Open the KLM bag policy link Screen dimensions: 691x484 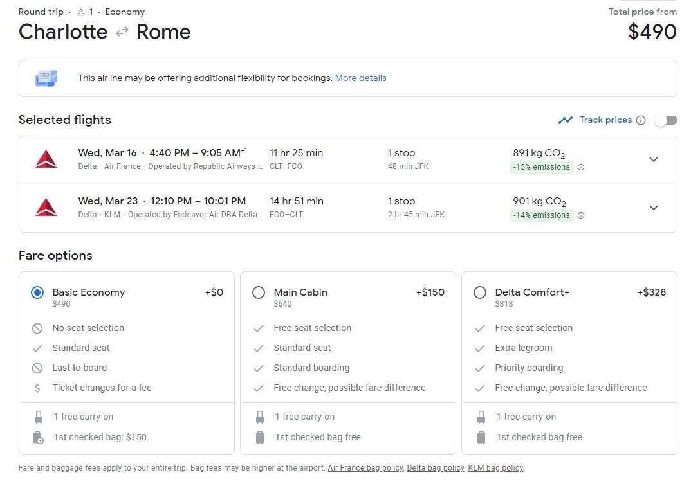pyautogui.click(x=494, y=468)
